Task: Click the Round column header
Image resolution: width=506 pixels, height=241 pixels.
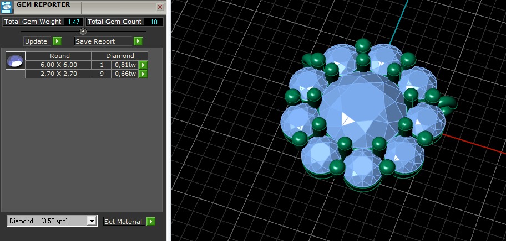Action: coord(58,56)
